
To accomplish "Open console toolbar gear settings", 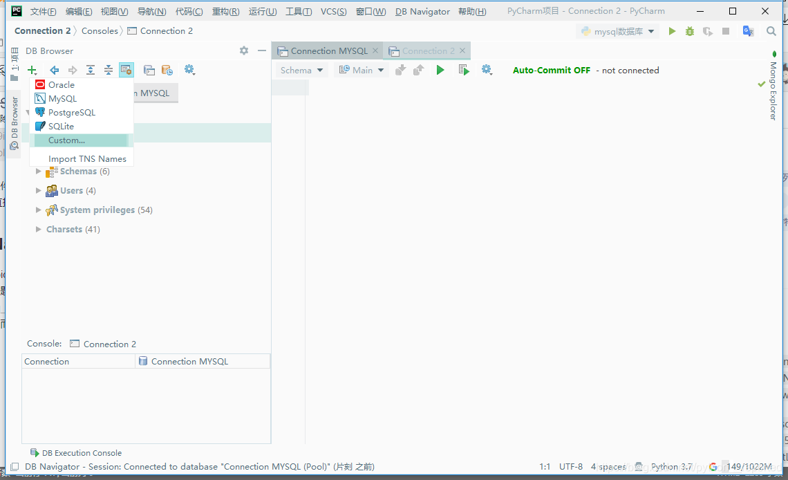I will [487, 70].
